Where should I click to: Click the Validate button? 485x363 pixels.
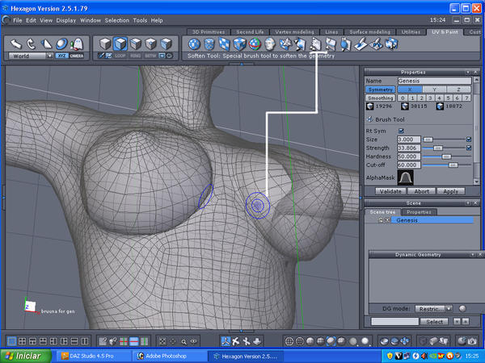pyautogui.click(x=391, y=191)
